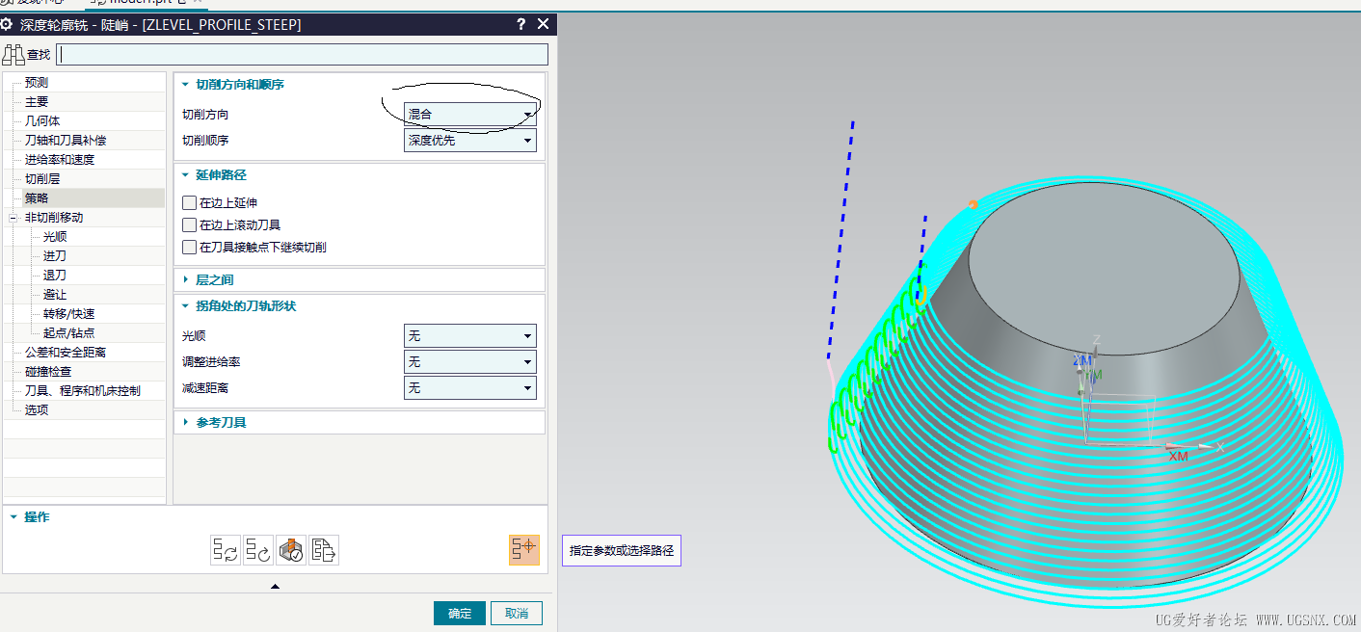
Task: Click the 确定 button
Action: [x=460, y=614]
